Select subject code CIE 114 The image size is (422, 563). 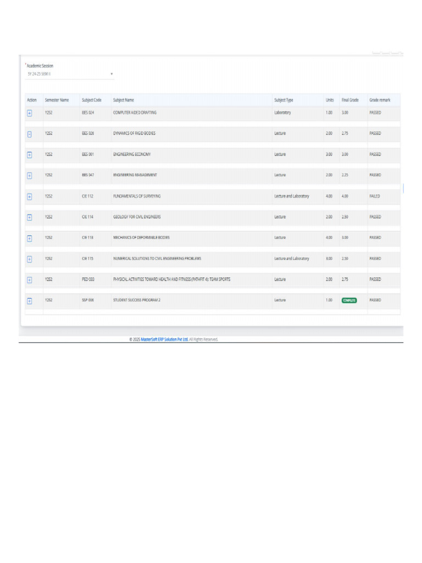tap(87, 217)
